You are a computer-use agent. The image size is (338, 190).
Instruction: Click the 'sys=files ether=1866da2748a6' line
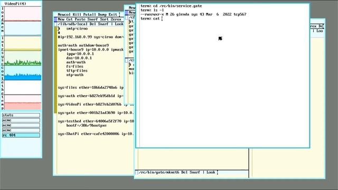91,88
